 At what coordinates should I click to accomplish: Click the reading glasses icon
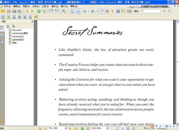107,11
